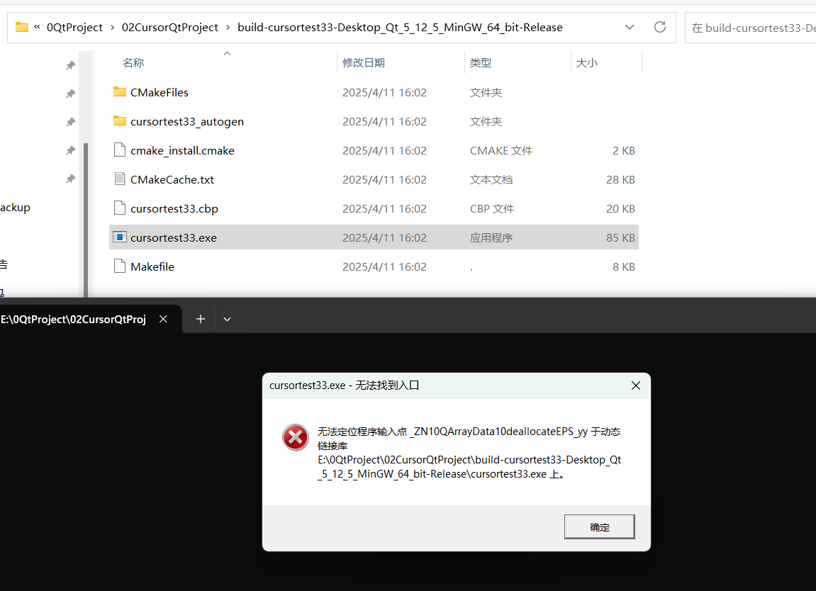Click the chevron after 02CursorQtProject breadcrumb
Viewport: 816px width, 591px height.
[228, 27]
